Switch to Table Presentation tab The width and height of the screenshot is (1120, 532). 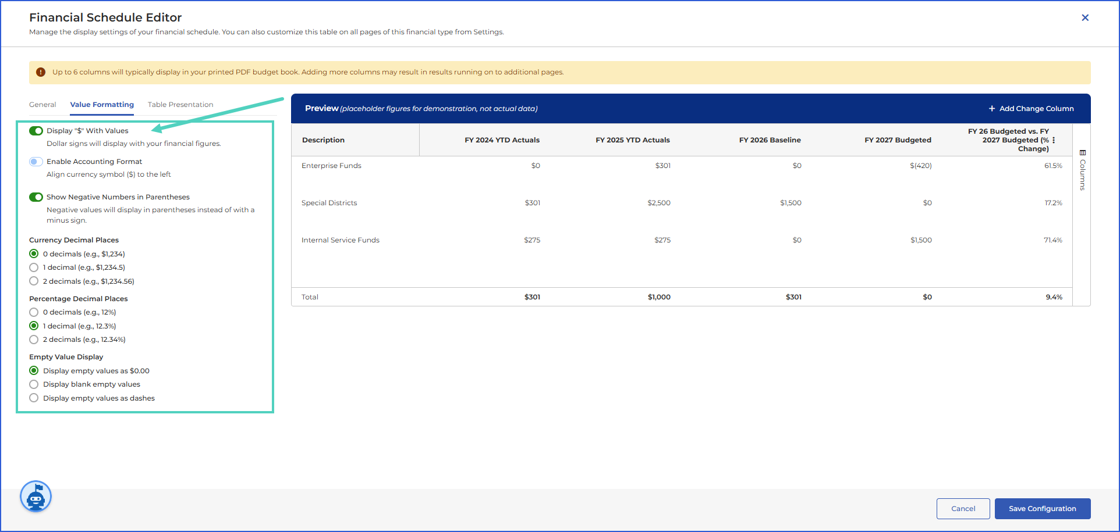pyautogui.click(x=180, y=105)
